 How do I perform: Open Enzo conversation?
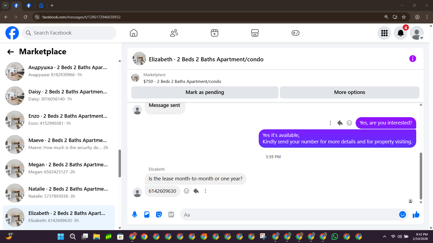pos(59,120)
